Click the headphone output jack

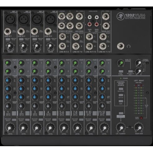click(121, 46)
